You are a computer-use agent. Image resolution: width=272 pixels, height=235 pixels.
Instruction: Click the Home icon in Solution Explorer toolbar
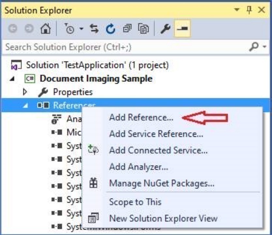click(45, 29)
